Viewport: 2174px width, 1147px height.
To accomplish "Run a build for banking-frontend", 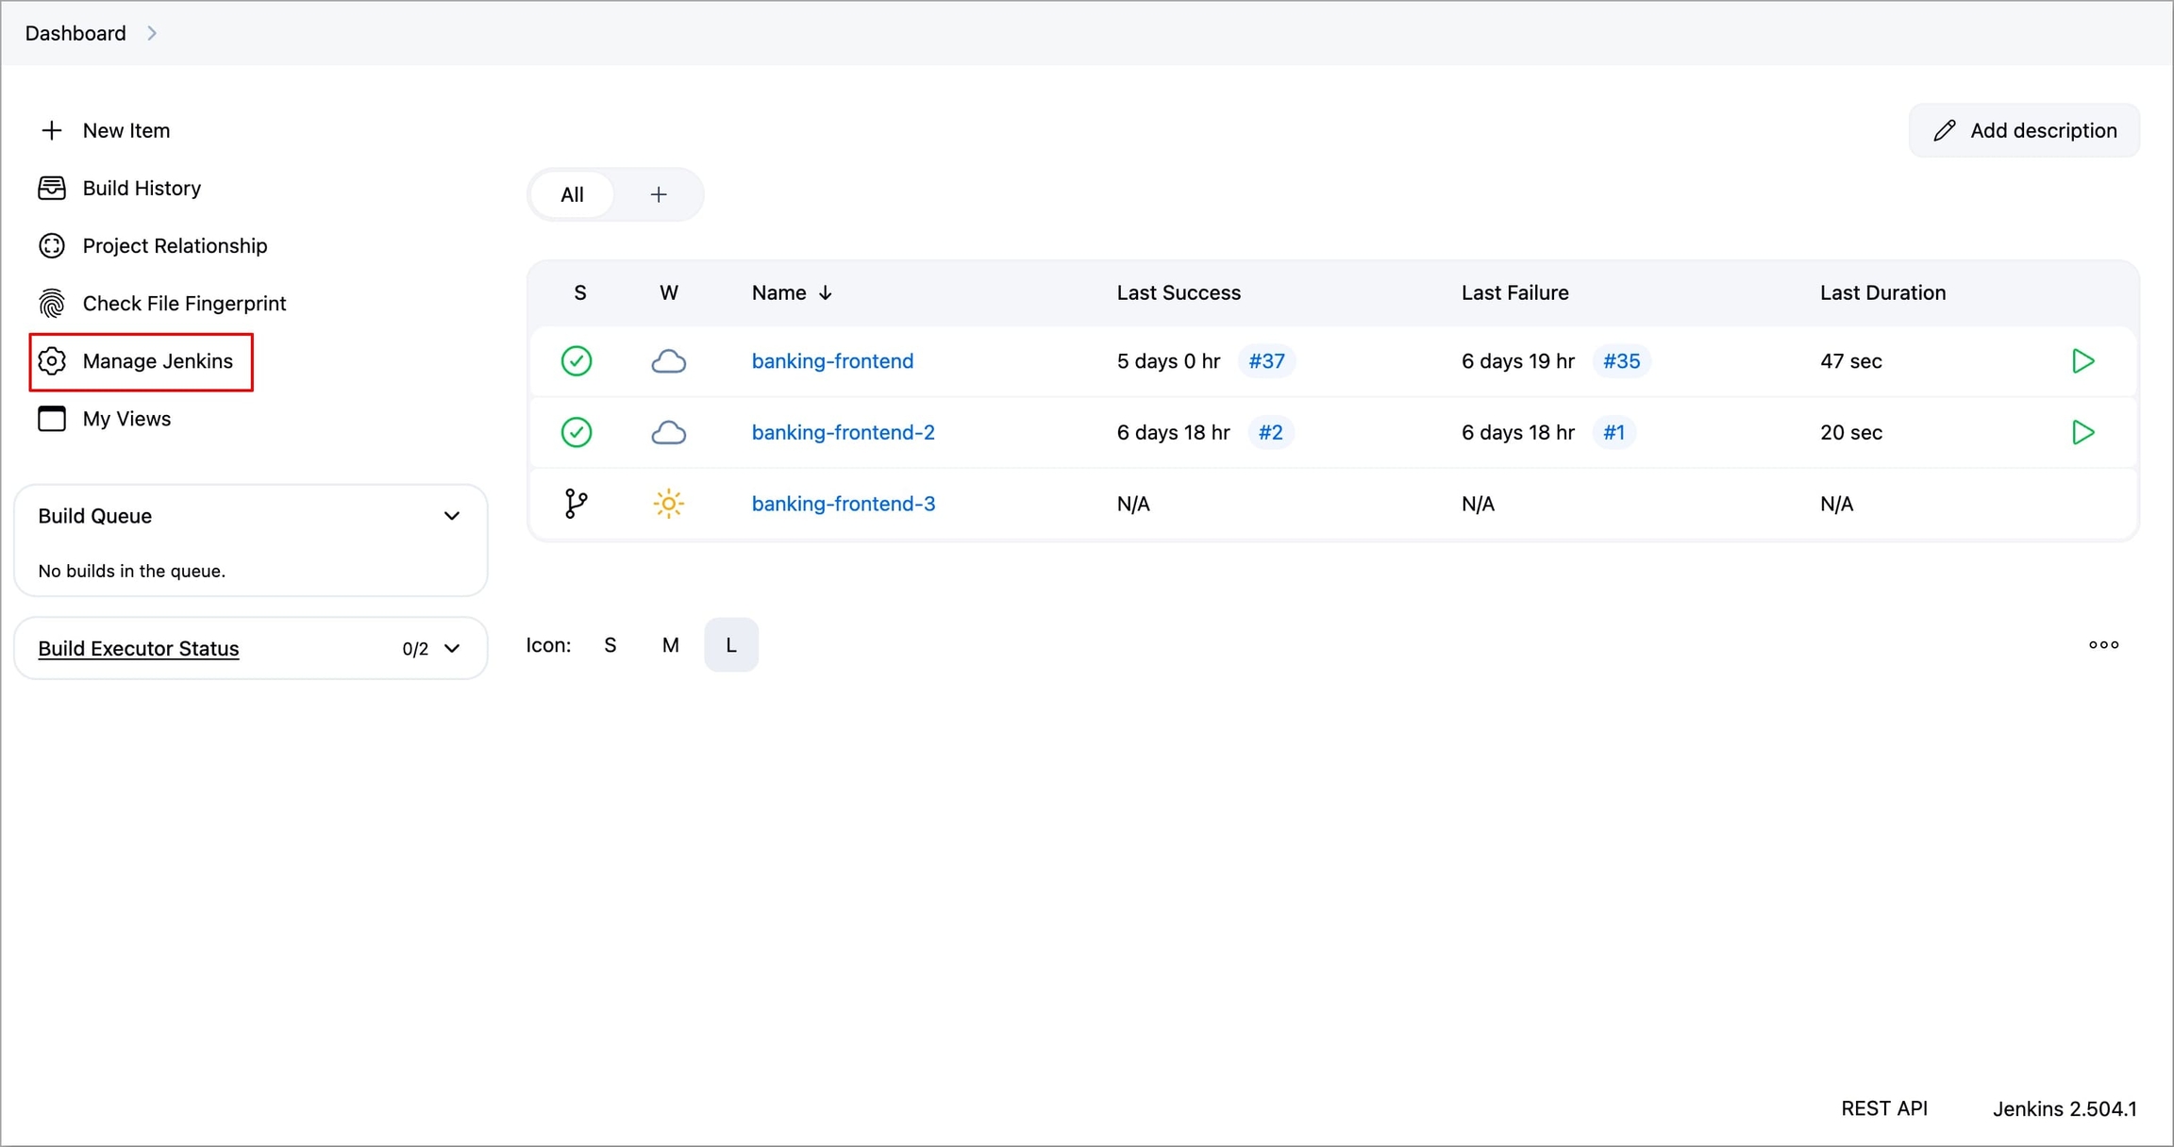I will [x=2082, y=361].
